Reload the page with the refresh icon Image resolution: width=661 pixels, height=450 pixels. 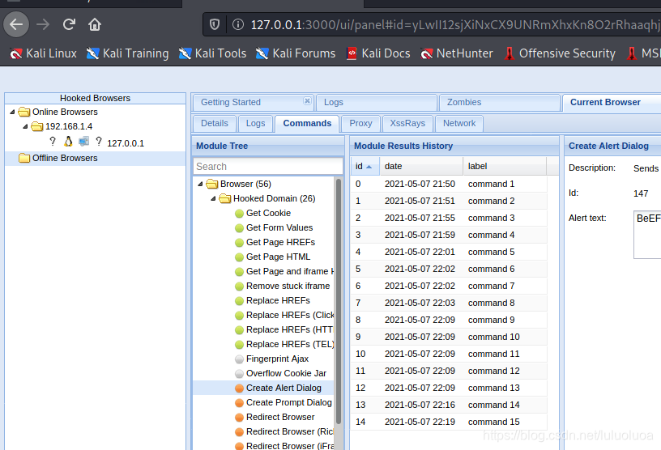[x=69, y=24]
